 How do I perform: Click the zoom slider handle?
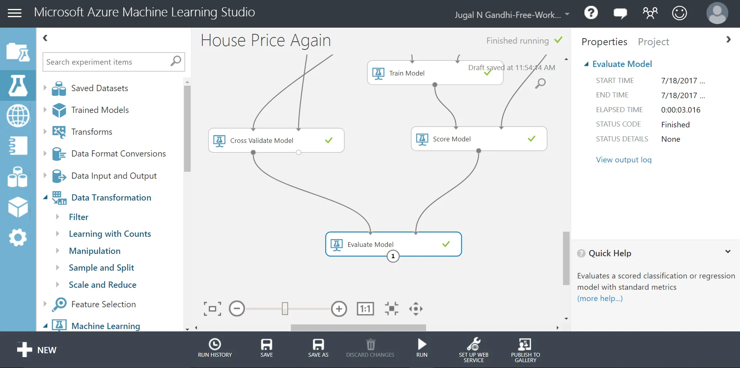(x=285, y=309)
